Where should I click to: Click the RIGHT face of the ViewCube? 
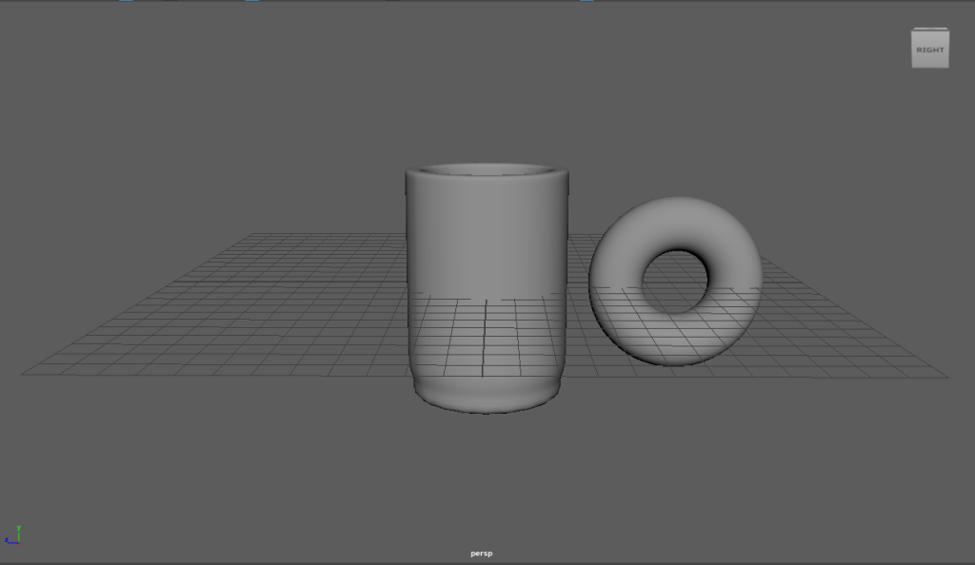[x=930, y=50]
